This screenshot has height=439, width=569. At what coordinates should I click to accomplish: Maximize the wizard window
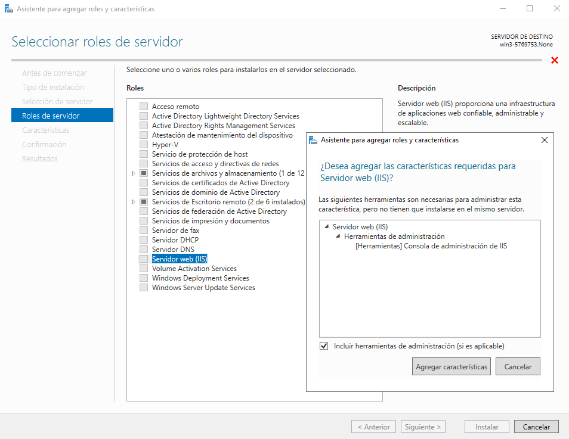tap(530, 9)
